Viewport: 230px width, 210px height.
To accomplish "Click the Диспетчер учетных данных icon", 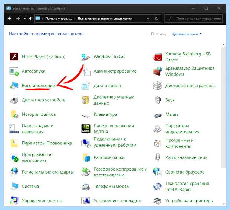I will coord(86,100).
